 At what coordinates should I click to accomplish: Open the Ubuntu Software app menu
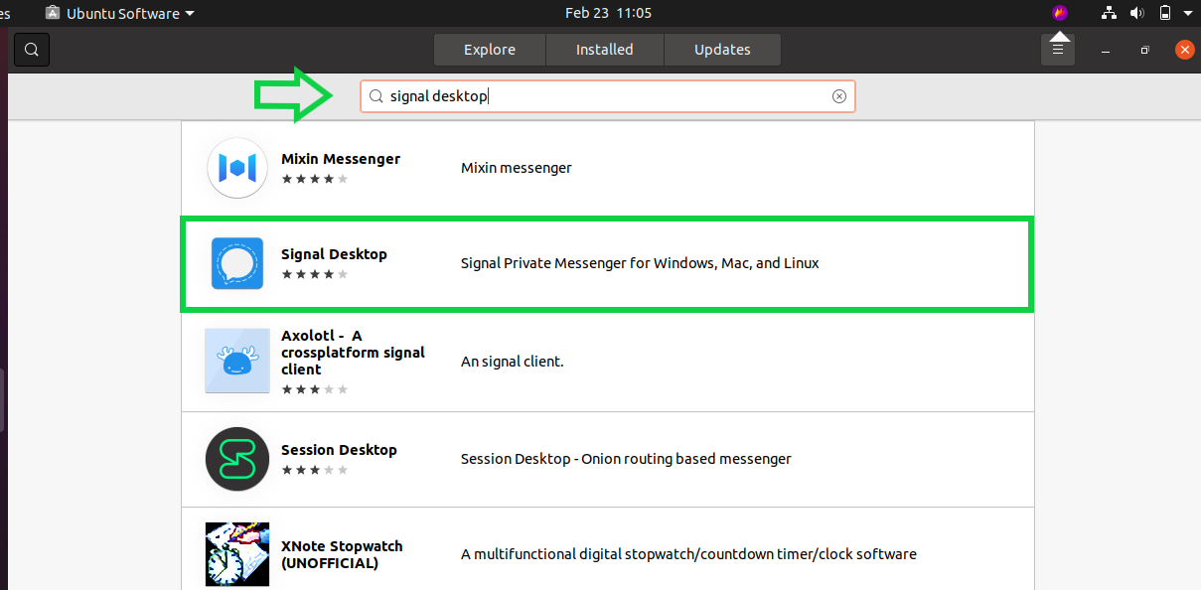click(120, 13)
